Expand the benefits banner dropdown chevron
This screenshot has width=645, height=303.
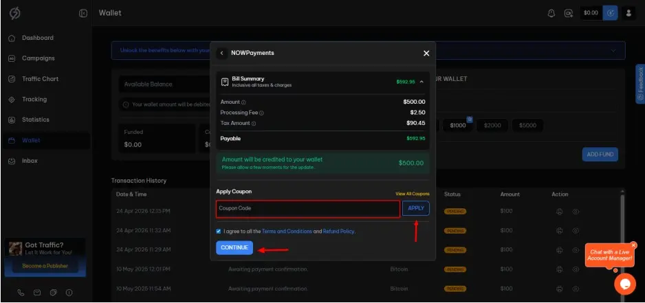click(613, 51)
